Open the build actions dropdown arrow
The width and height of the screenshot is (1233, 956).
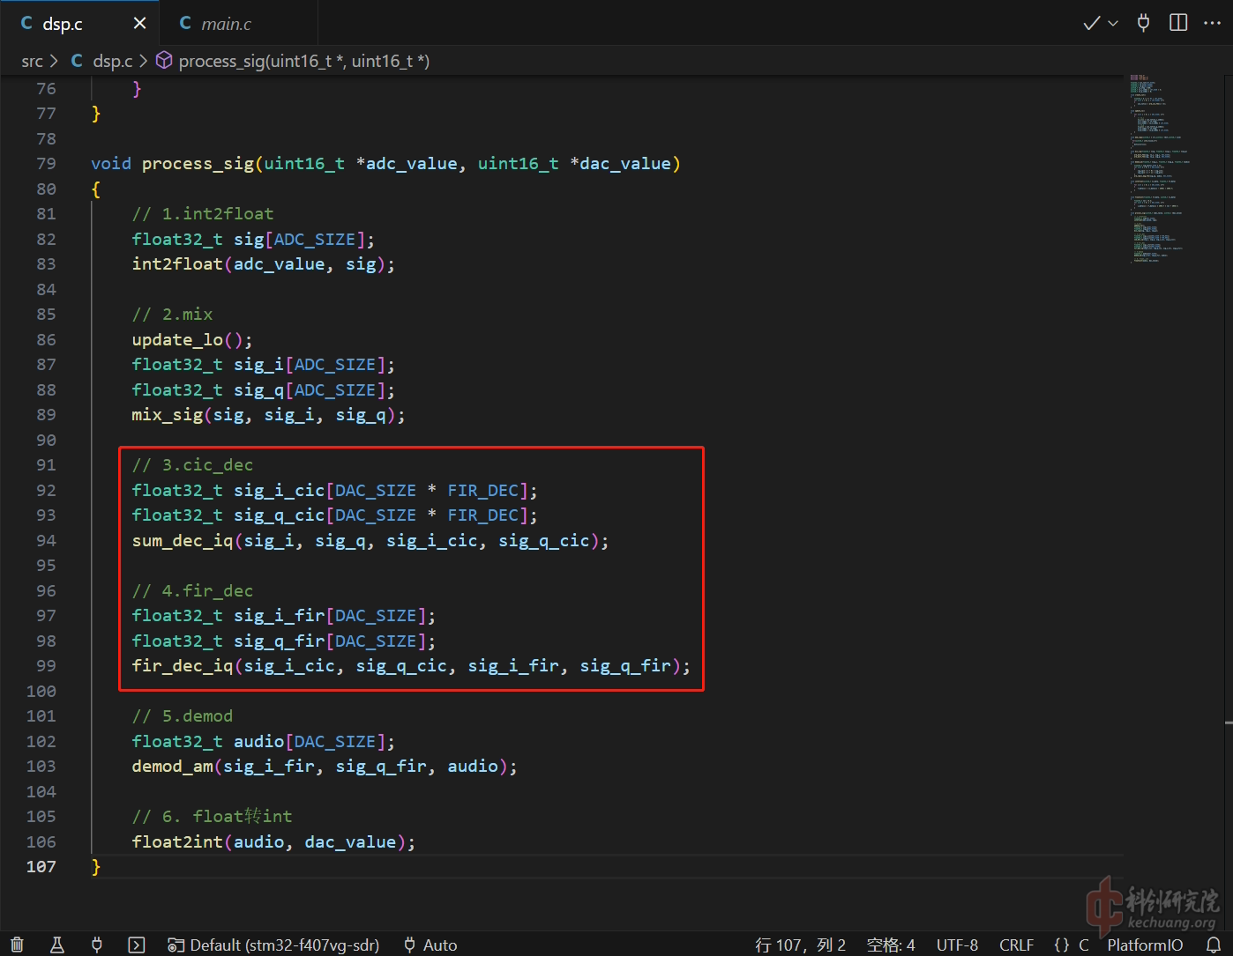[x=1113, y=24]
